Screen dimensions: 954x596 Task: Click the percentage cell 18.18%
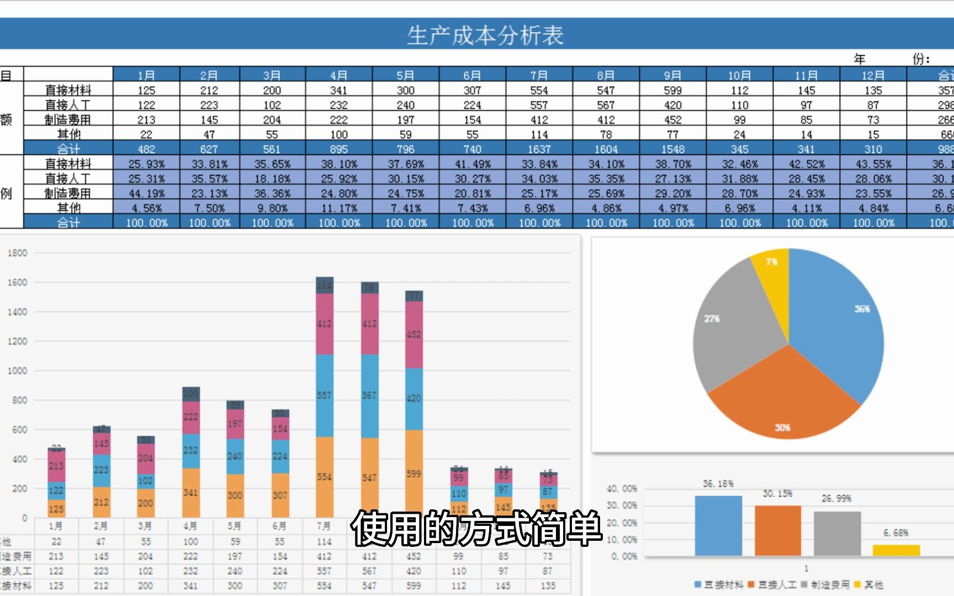click(x=272, y=179)
